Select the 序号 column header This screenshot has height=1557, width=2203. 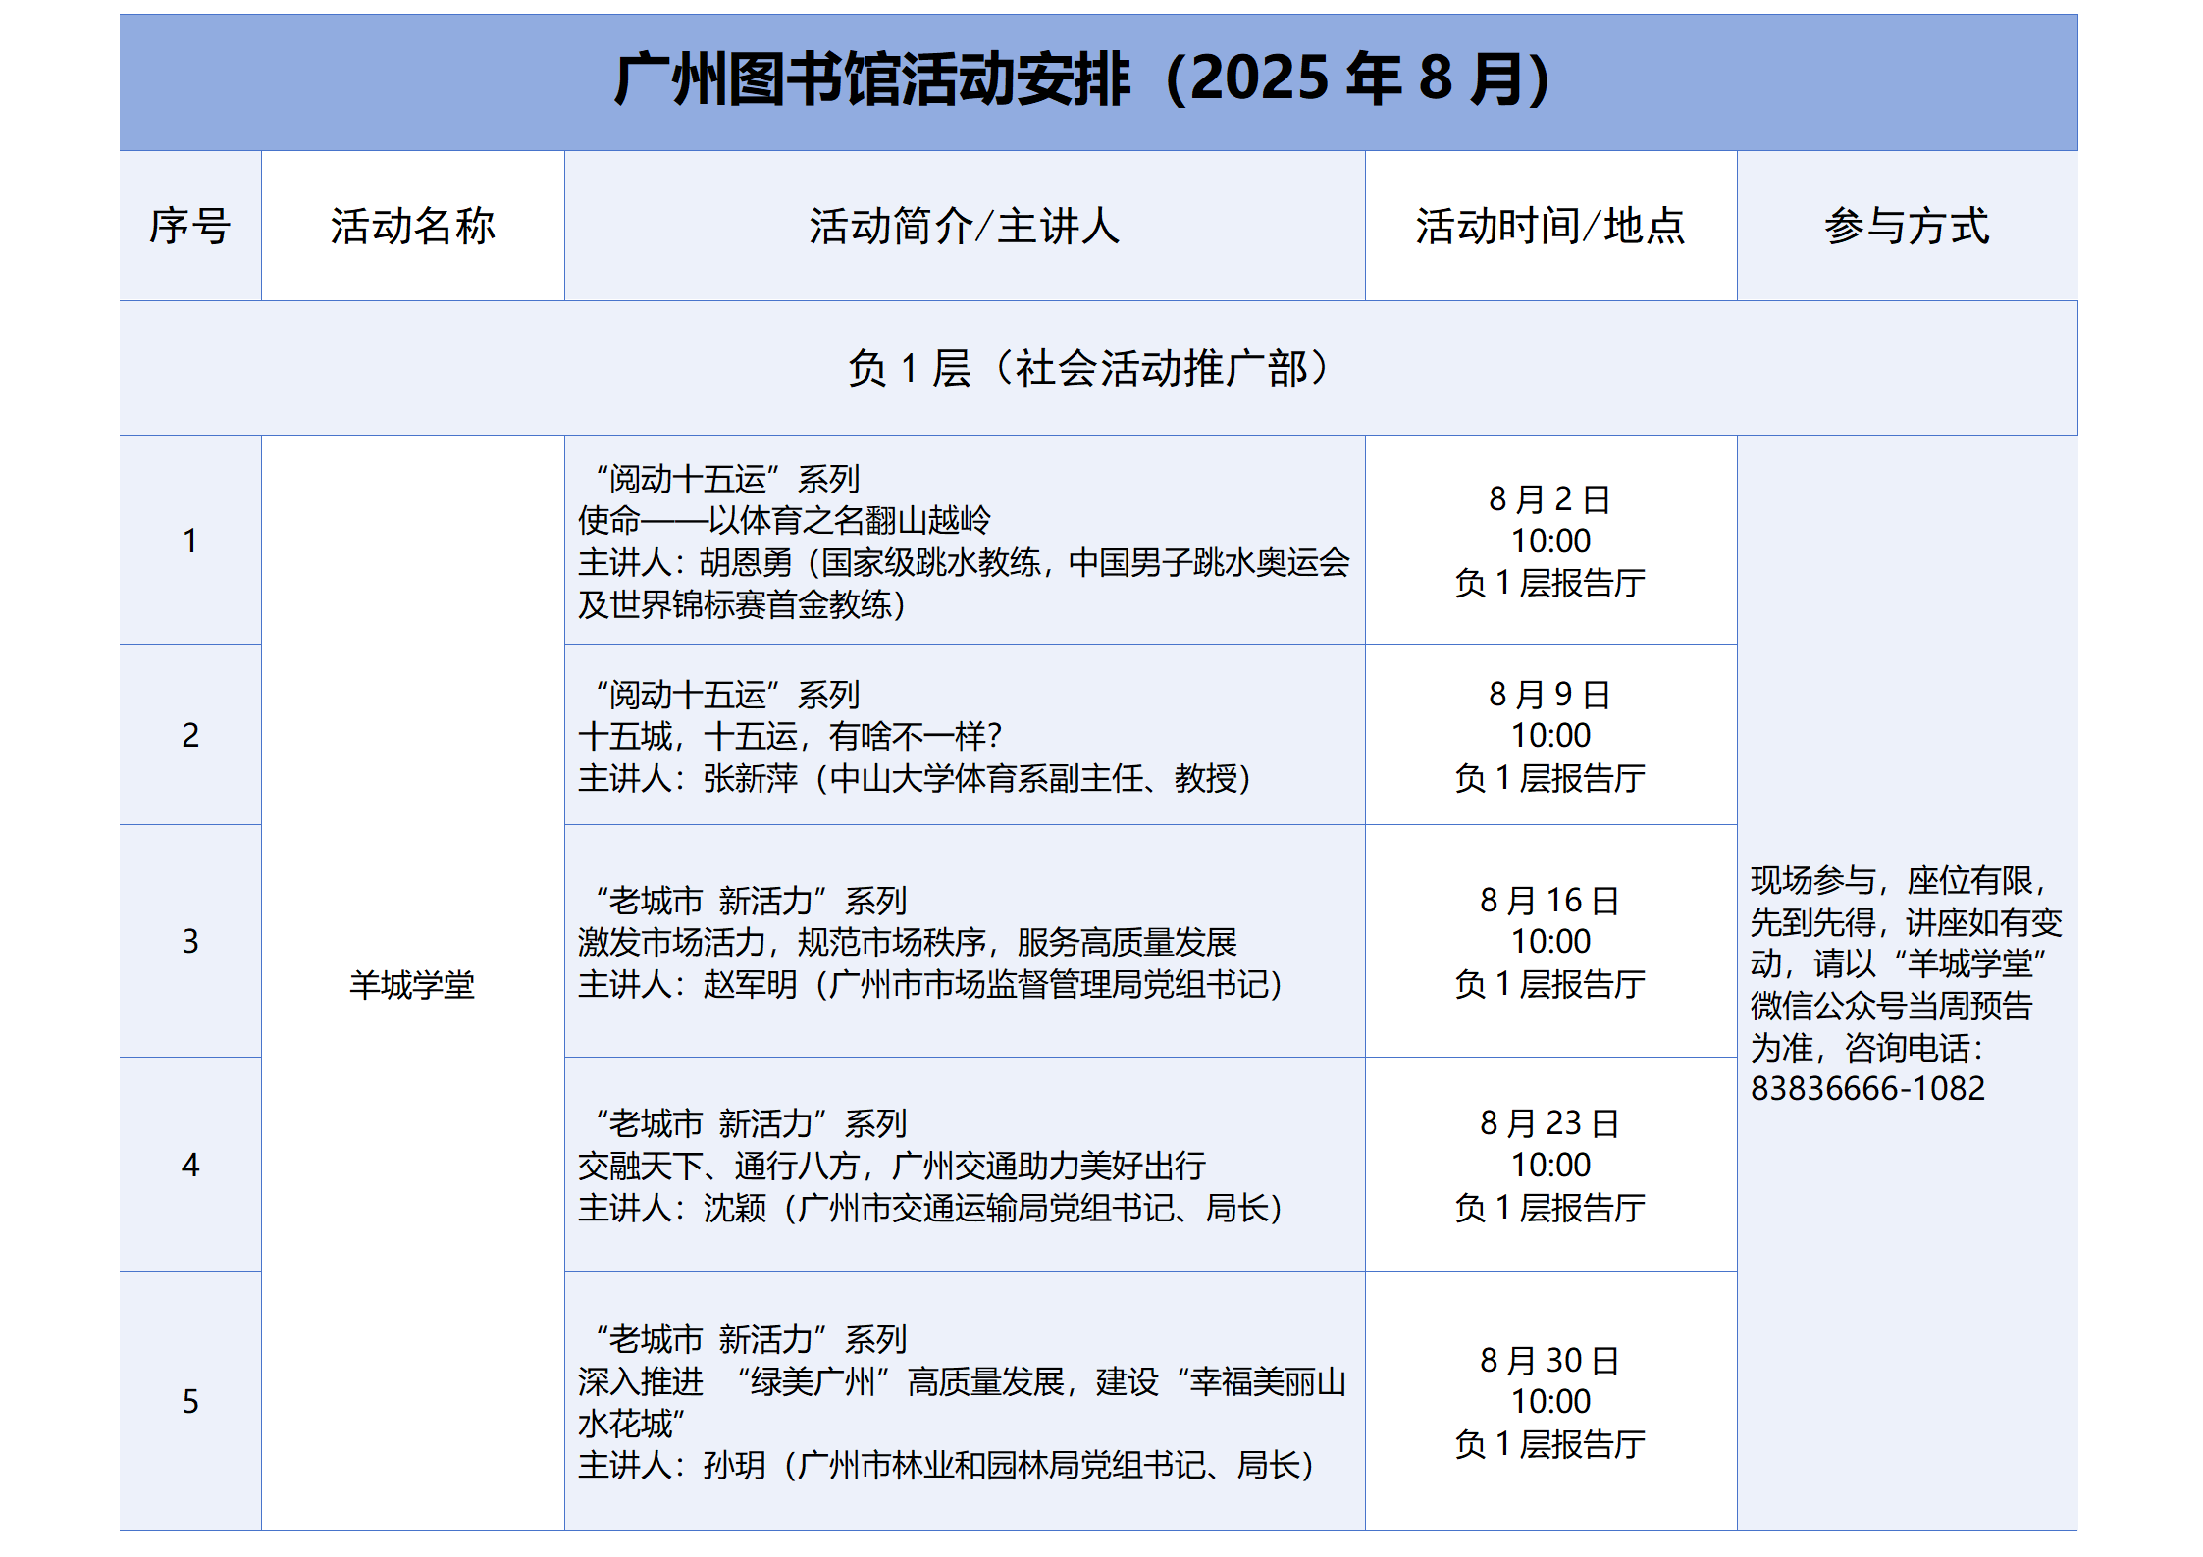pyautogui.click(x=190, y=226)
